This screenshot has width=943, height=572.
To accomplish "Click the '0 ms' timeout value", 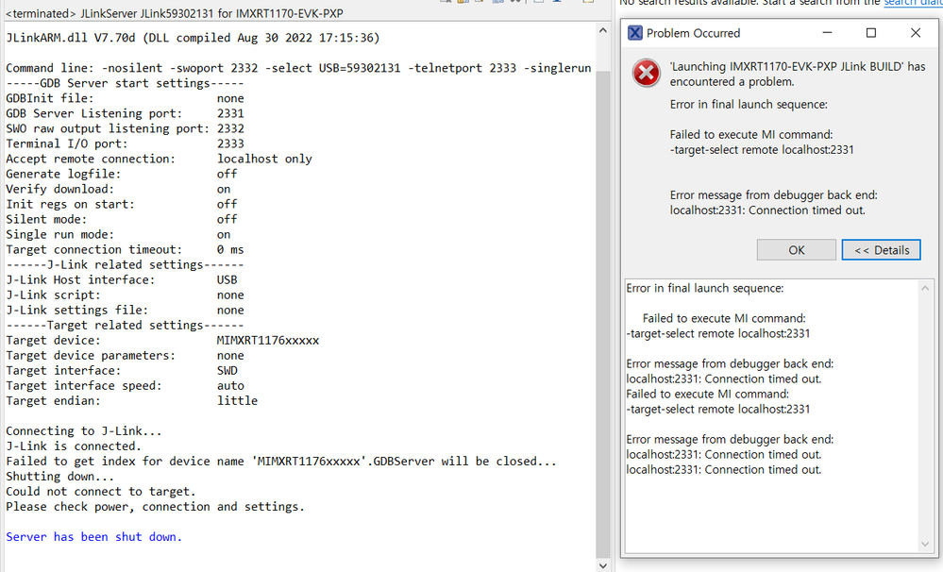I will pos(230,249).
